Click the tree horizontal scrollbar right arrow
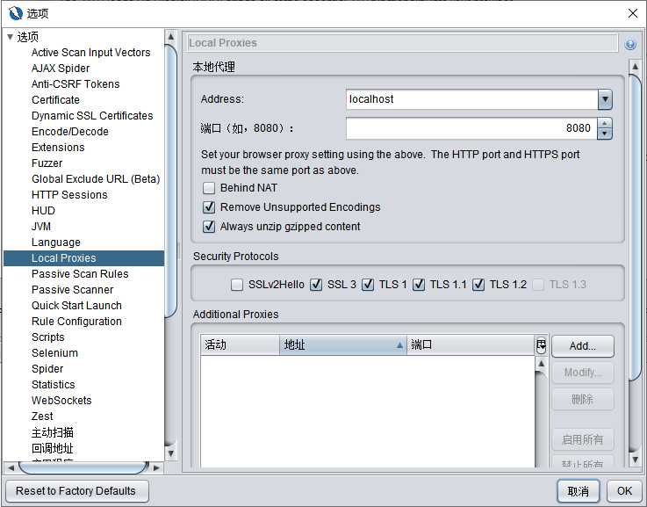 click(156, 468)
